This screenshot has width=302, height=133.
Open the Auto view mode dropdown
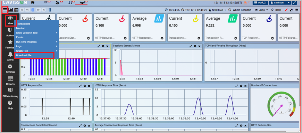(261, 10)
